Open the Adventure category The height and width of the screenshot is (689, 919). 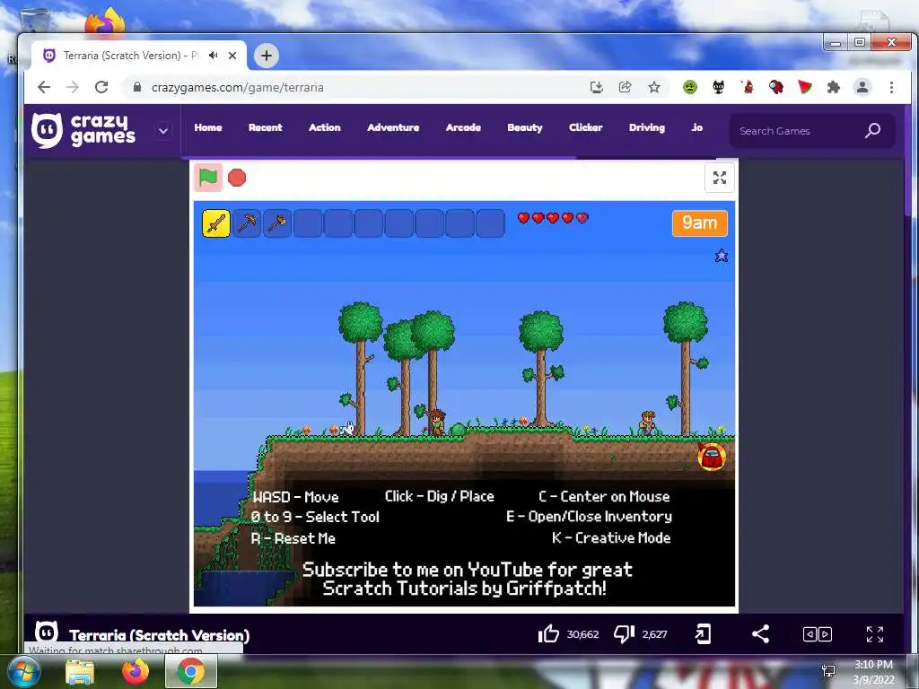[x=393, y=127]
